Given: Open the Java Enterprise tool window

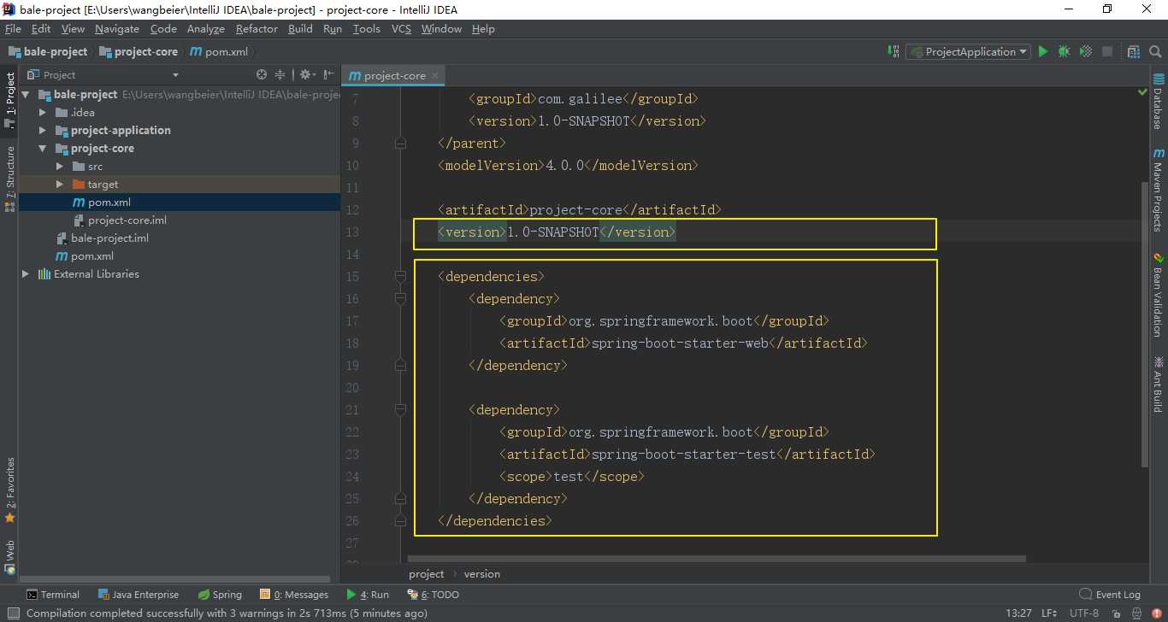Looking at the screenshot, I should (x=138, y=595).
